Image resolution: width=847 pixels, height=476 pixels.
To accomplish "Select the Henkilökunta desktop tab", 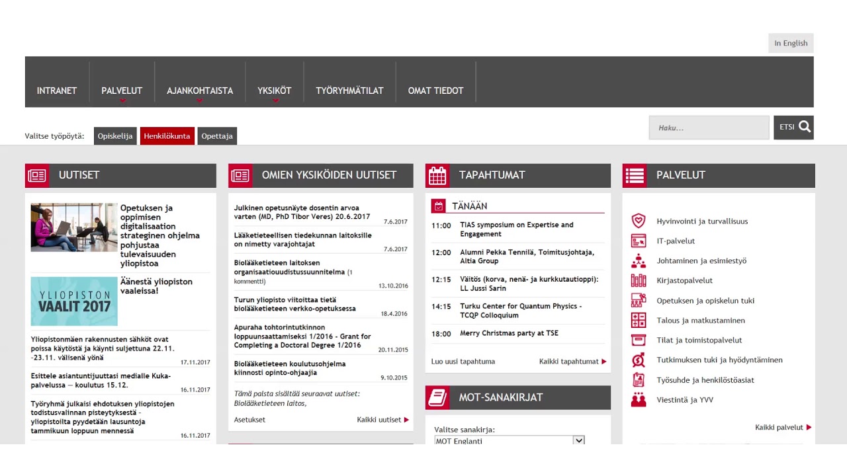I will pos(167,136).
